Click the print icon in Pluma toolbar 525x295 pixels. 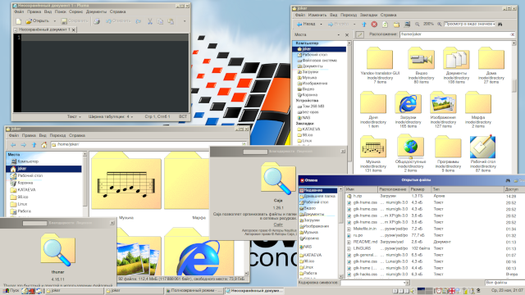click(x=97, y=21)
